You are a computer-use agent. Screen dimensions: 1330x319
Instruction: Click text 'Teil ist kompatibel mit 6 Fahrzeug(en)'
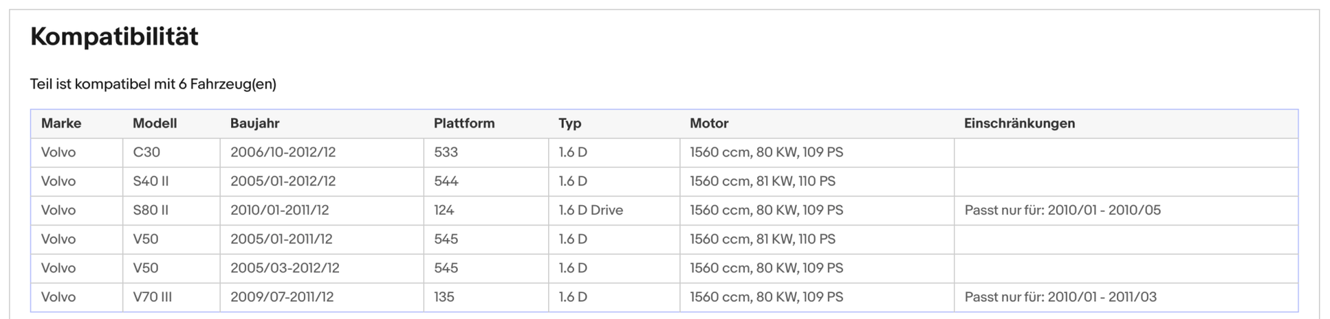click(153, 84)
